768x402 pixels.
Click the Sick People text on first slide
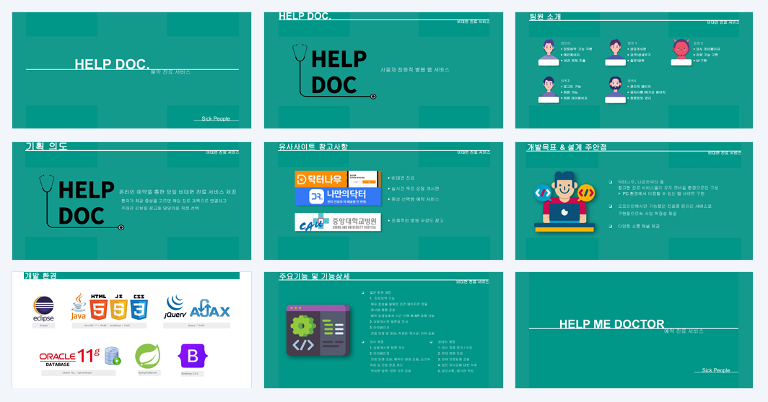pos(216,118)
